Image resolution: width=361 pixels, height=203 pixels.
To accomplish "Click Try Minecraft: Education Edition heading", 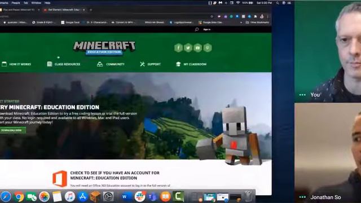I will [x=50, y=107].
